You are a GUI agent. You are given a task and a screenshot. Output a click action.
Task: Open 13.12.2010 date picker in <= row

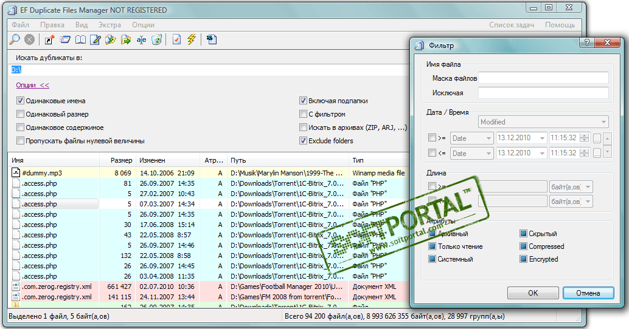[521, 154]
